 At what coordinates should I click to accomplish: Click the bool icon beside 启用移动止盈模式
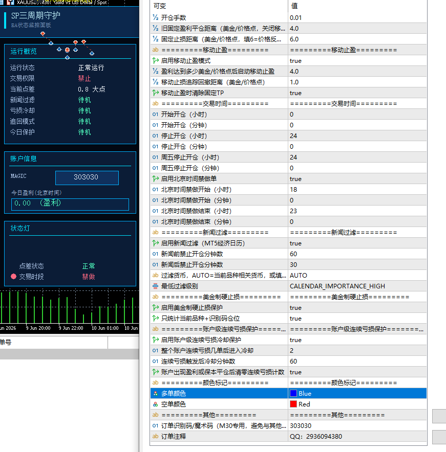[x=155, y=60]
